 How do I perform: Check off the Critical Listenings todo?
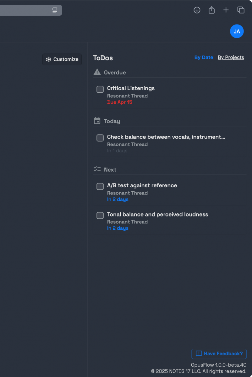coord(100,89)
